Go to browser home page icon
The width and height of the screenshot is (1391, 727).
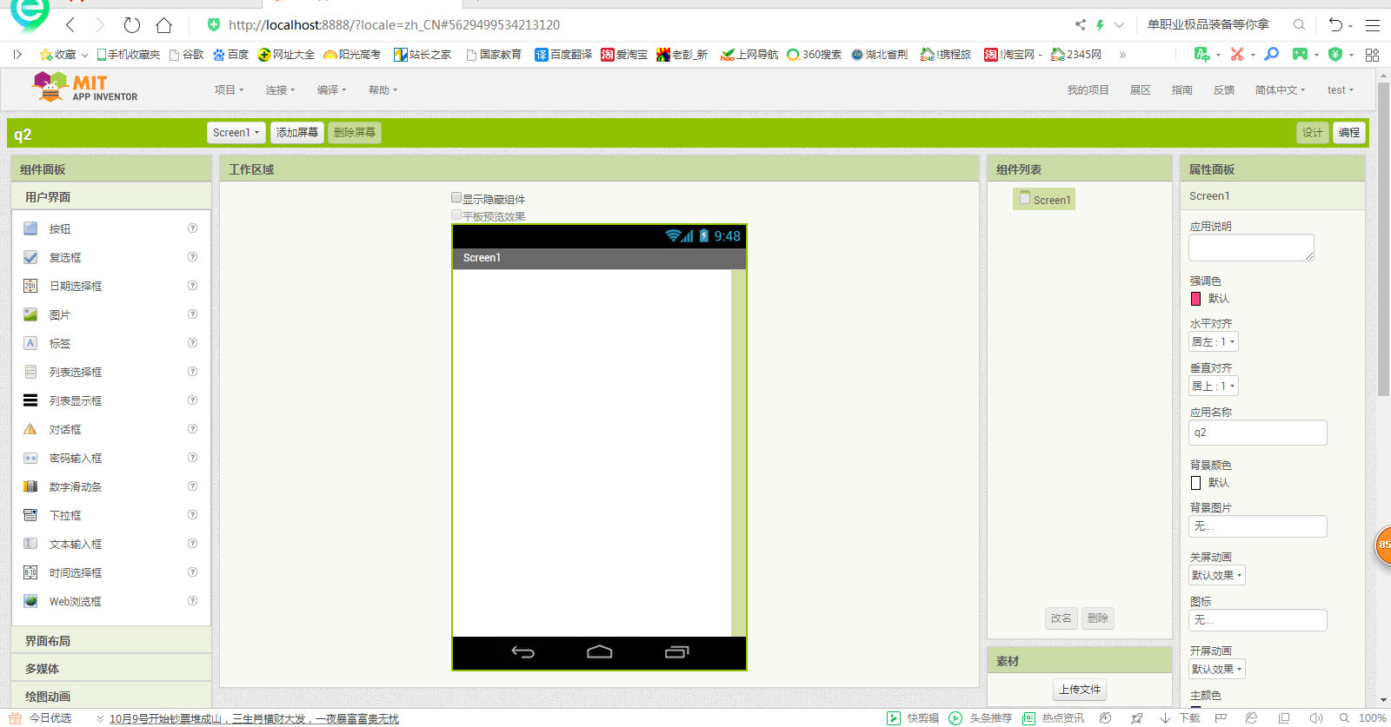(x=163, y=24)
